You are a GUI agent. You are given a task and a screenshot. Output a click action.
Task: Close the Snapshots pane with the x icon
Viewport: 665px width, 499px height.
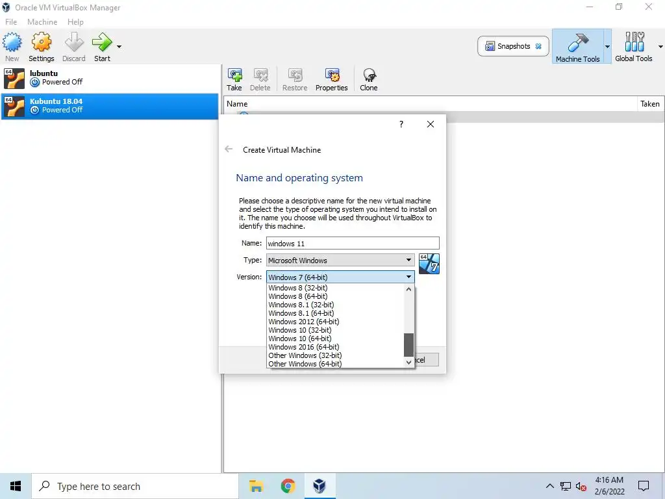(538, 46)
